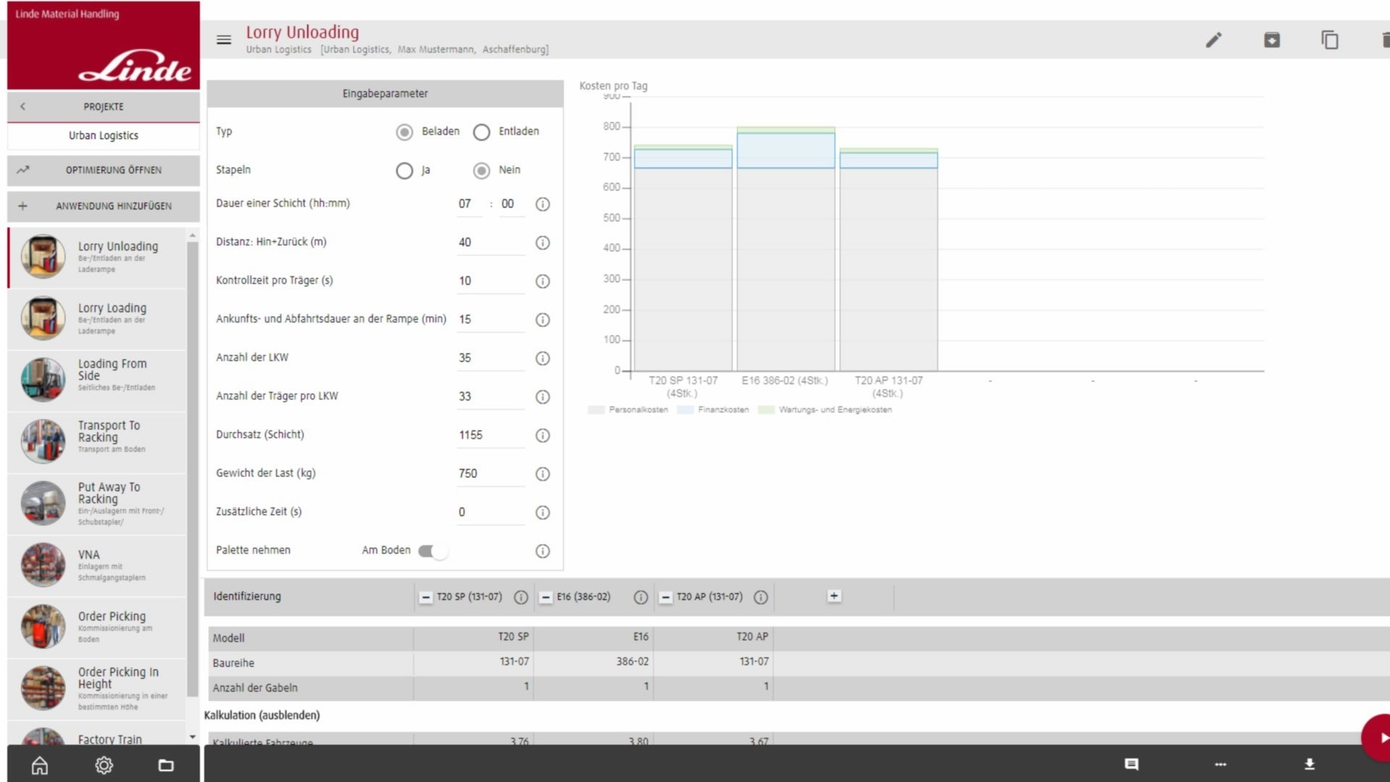Screen dimensions: 1390x782
Task: Click the home icon in bottom bar
Action: pyautogui.click(x=40, y=765)
